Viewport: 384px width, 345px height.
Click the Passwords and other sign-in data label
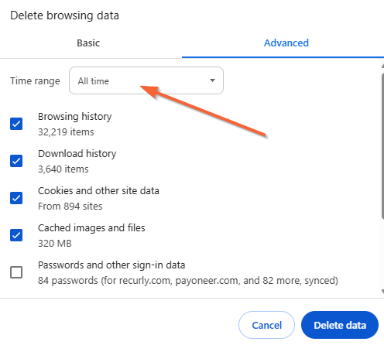pos(111,265)
